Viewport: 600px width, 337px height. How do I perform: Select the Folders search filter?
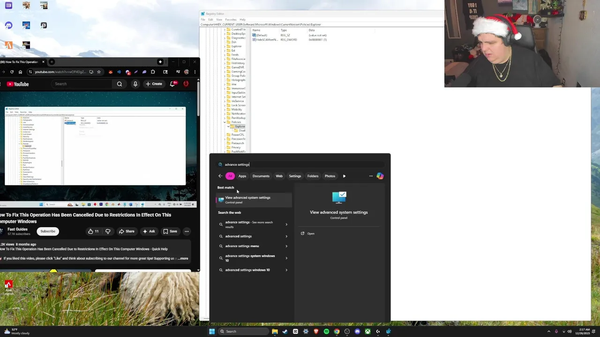point(313,176)
